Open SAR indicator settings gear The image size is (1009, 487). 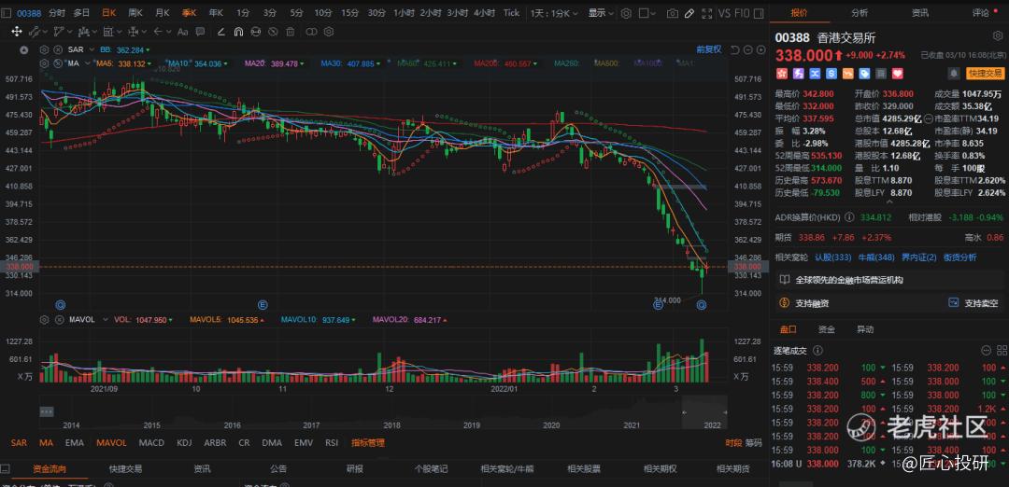tap(45, 49)
